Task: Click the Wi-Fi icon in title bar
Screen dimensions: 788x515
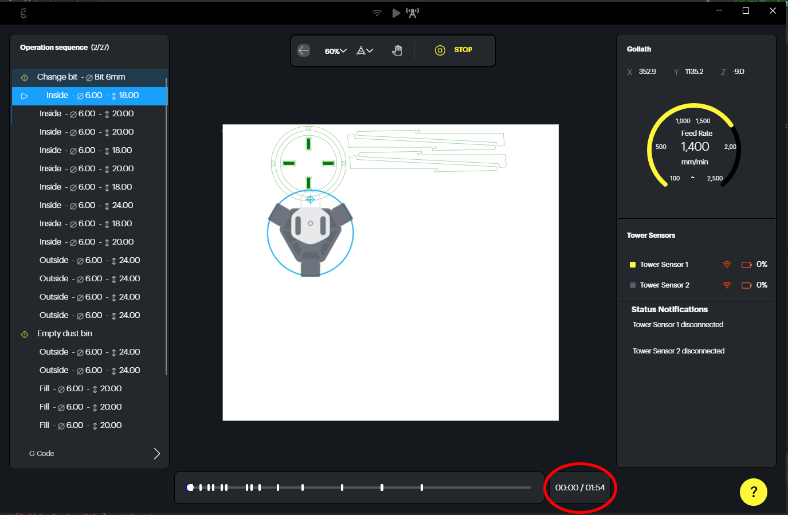Action: [x=377, y=13]
